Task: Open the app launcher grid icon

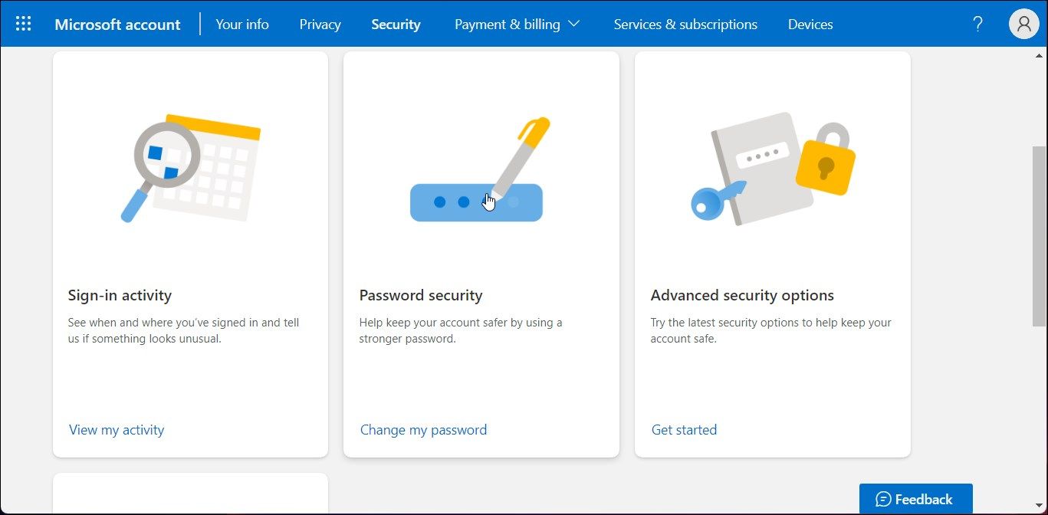Action: [x=24, y=24]
